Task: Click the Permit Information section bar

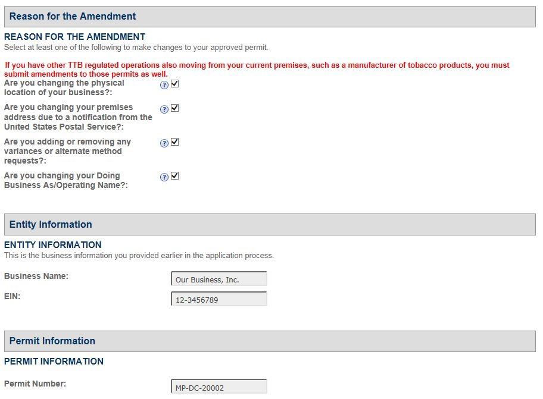Action: [x=270, y=341]
